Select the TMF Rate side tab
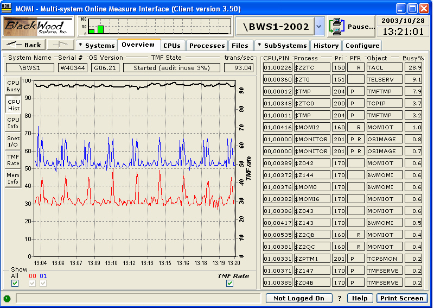Screen dimensions: 434x308 (13, 160)
